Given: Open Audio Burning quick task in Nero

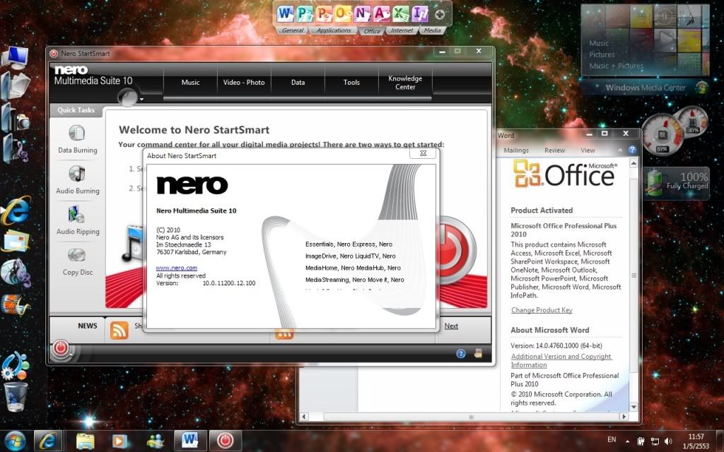Looking at the screenshot, I should click(77, 179).
